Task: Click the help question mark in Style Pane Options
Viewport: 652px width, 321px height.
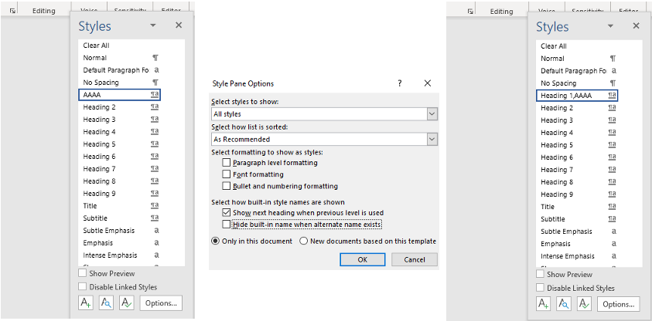Action: coord(400,83)
